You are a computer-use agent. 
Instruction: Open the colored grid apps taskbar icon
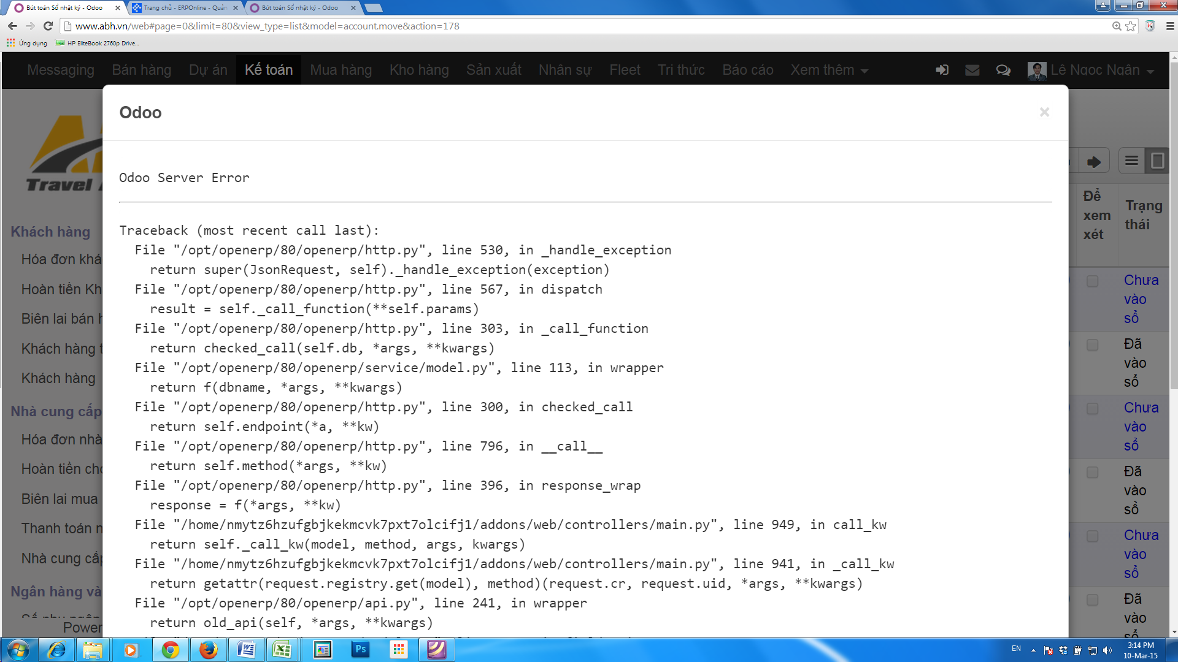point(399,650)
